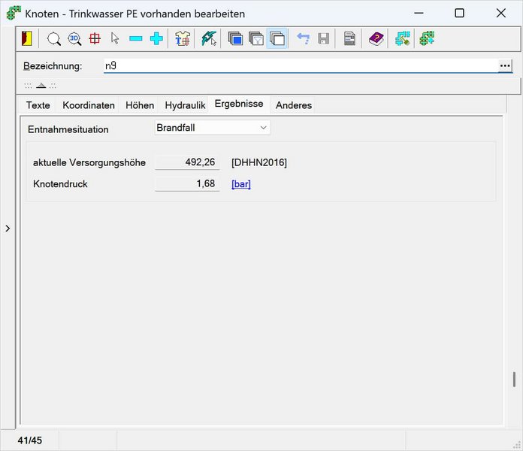523x451 pixels.
Task: Click the floppy disk save icon
Action: point(323,38)
